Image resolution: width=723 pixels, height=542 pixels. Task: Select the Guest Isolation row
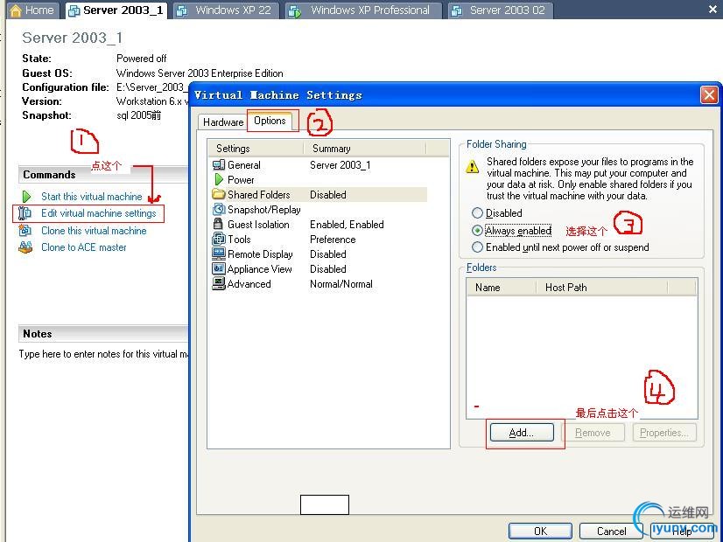[x=319, y=225]
